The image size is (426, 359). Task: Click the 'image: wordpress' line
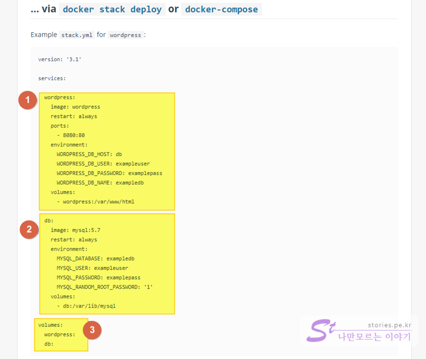pyautogui.click(x=75, y=107)
